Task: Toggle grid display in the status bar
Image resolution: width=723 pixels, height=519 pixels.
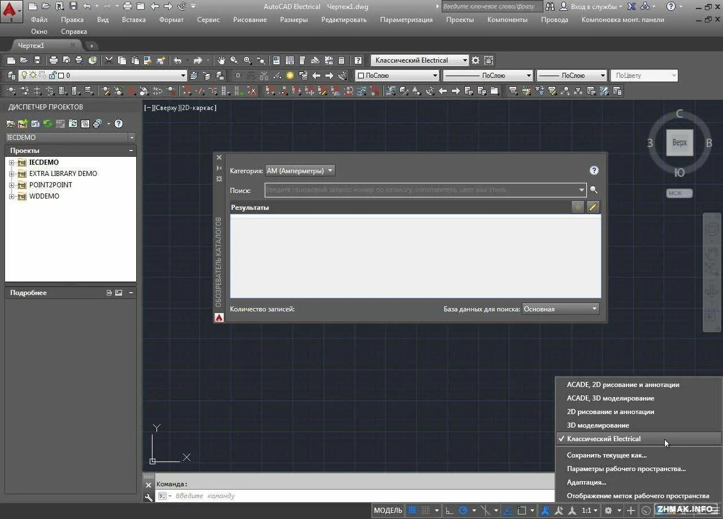Action: tap(411, 510)
